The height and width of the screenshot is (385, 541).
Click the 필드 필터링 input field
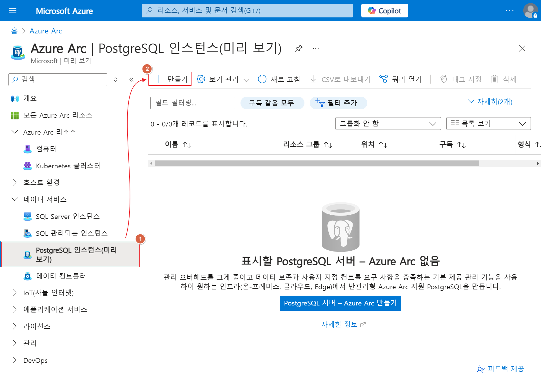192,103
